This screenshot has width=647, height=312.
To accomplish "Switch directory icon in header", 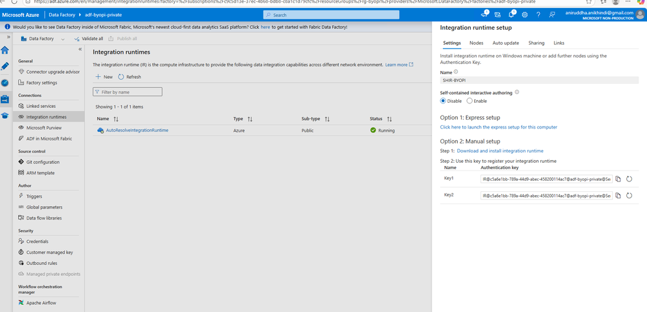I will pyautogui.click(x=497, y=14).
